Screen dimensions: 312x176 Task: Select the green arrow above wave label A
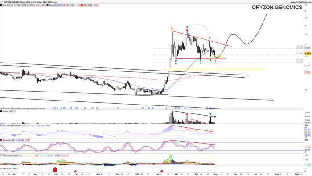pyautogui.click(x=176, y=61)
